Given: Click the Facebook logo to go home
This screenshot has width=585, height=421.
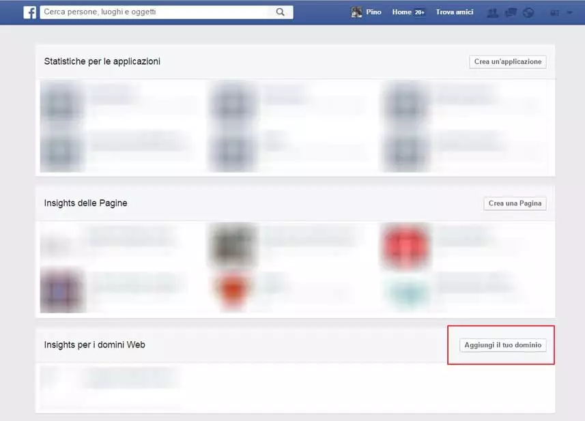Looking at the screenshot, I should [x=27, y=12].
